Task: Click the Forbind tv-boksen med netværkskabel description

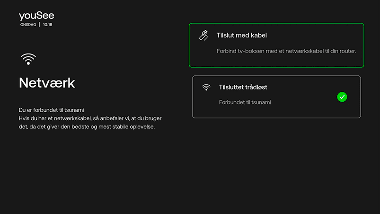Action: click(286, 51)
